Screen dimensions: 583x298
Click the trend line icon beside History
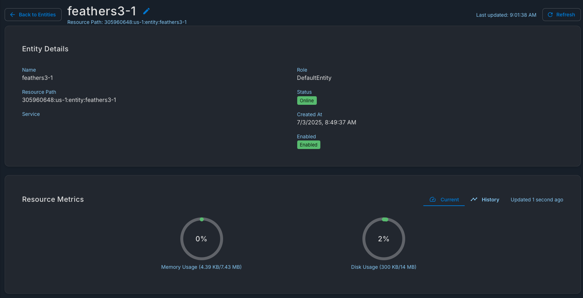tap(474, 200)
